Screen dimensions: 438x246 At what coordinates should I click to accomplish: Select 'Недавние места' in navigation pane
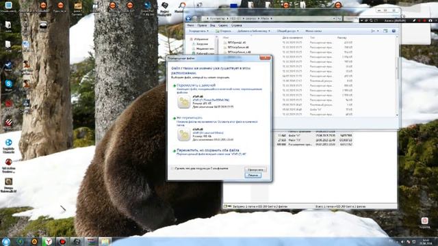(205, 49)
